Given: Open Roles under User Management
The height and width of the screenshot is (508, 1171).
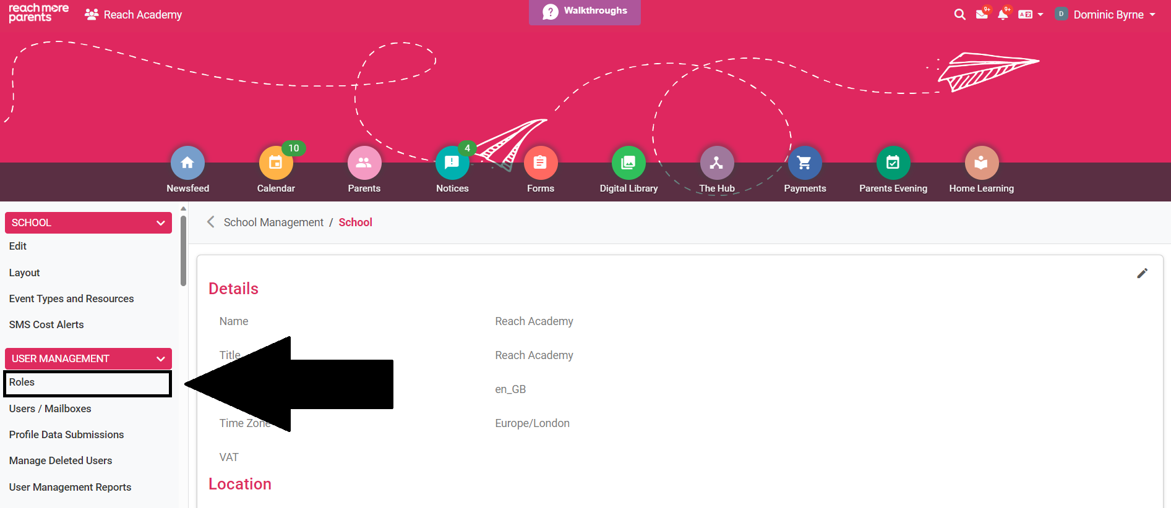Looking at the screenshot, I should 87,383.
